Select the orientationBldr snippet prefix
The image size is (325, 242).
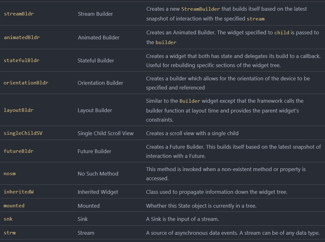point(26,83)
